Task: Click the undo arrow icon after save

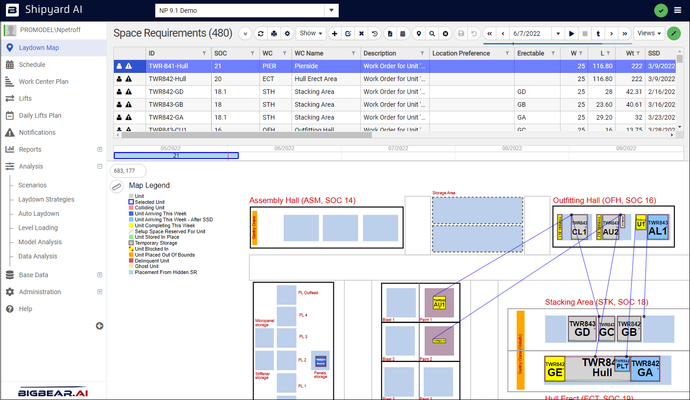Action: [x=474, y=33]
